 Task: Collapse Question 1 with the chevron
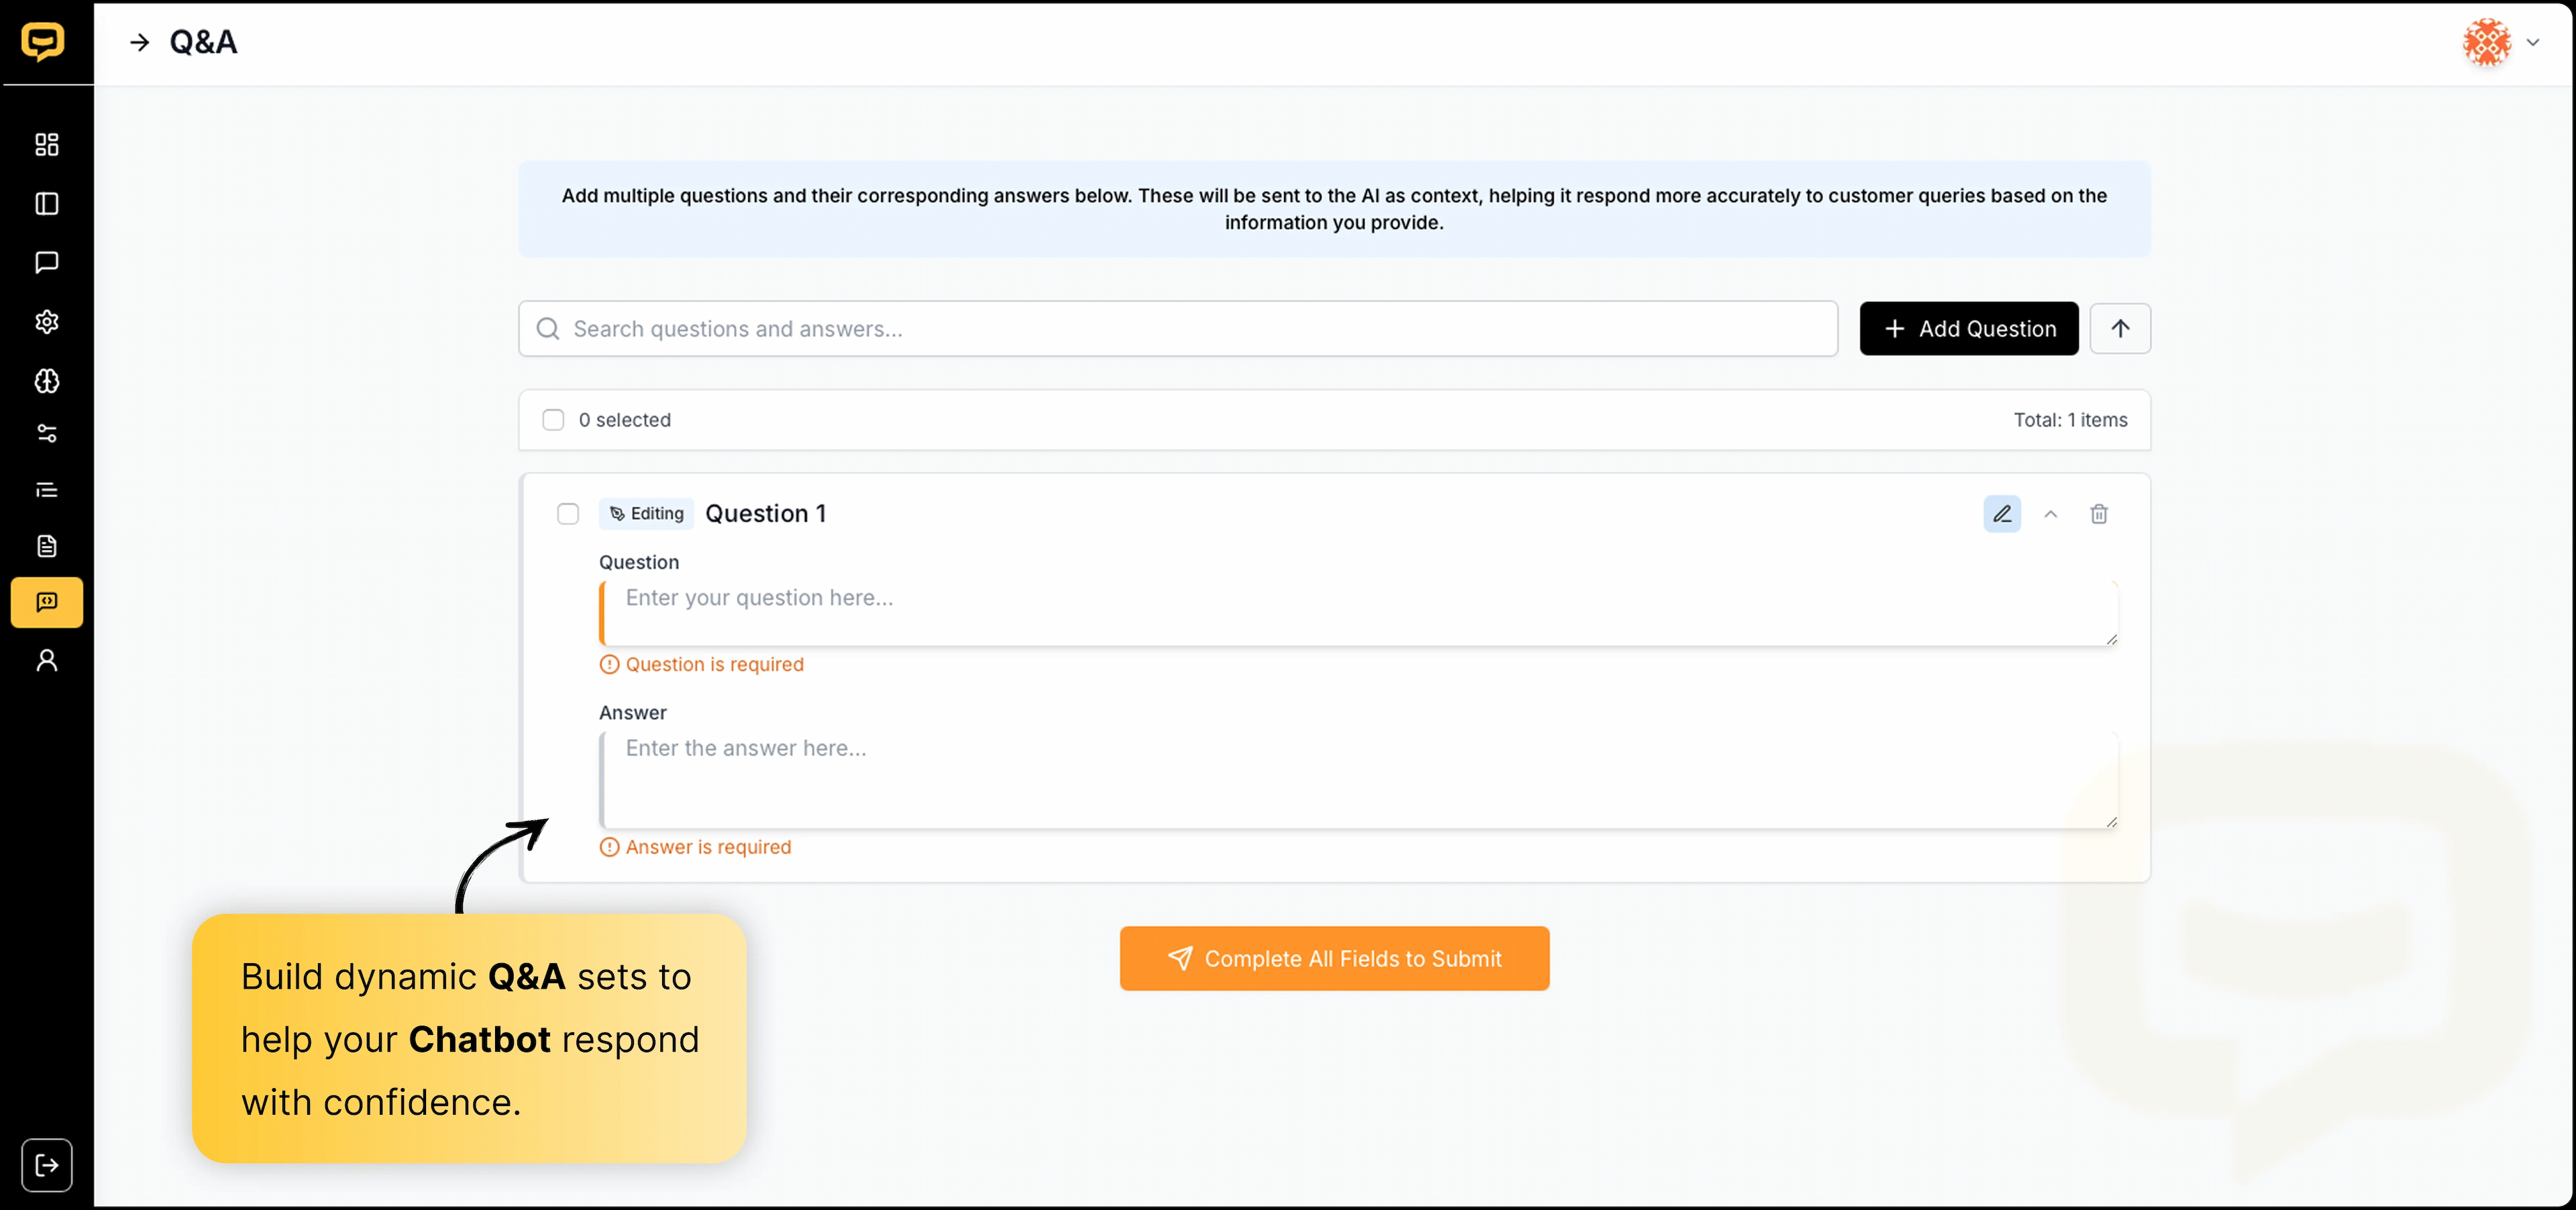pos(2050,514)
